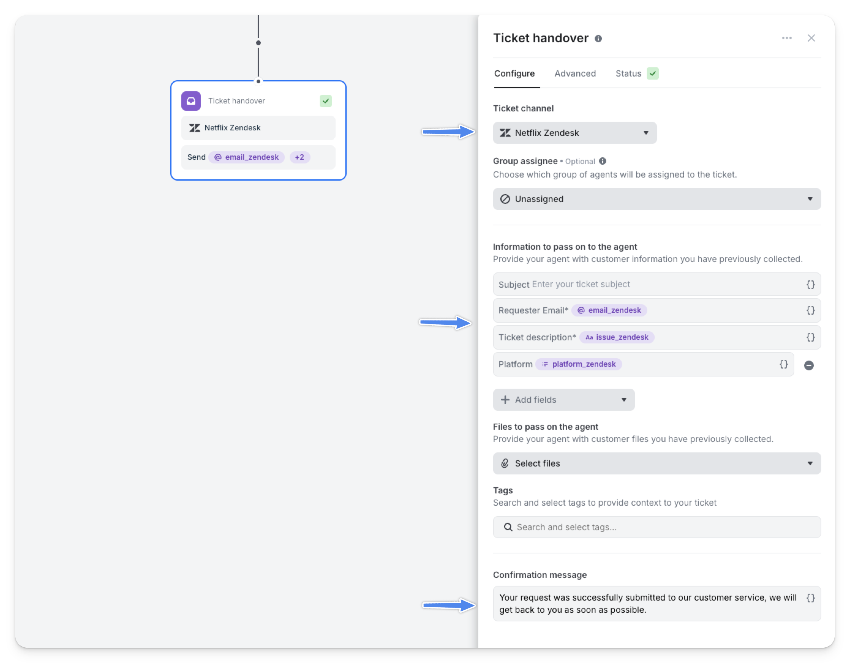Insert variable via braces icon in Subject field
The image size is (850, 663).
(810, 284)
